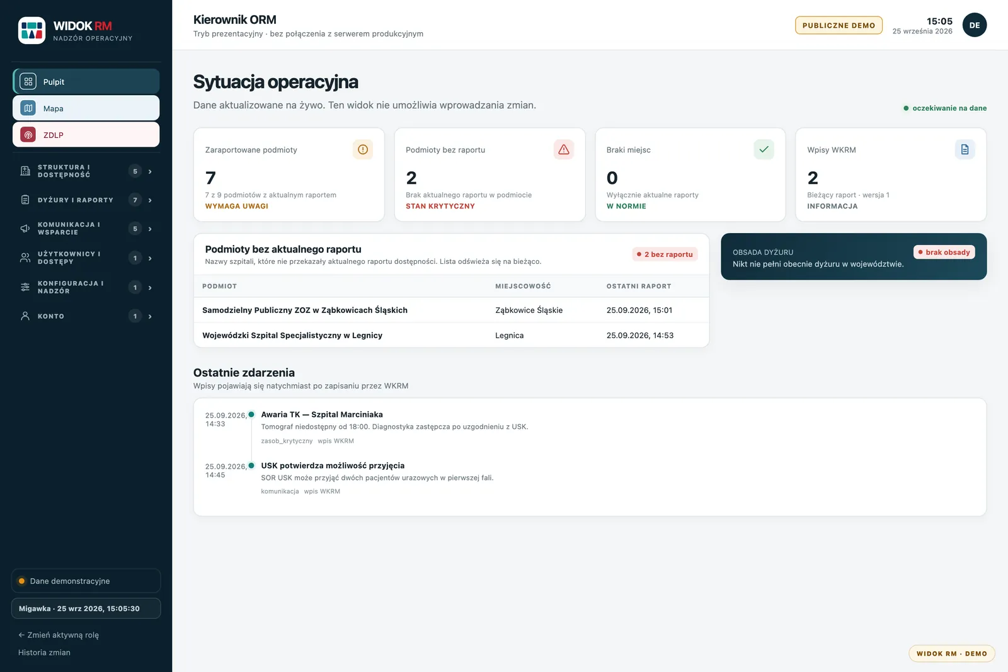Screen dimensions: 1008x672
Task: Open event Awaria TK — Szpital Marciniaka
Action: [322, 414]
